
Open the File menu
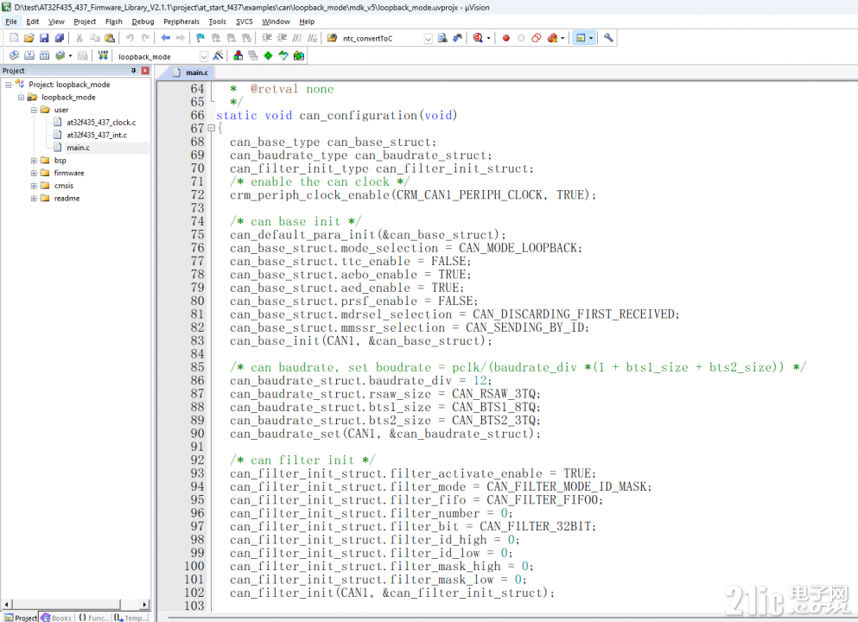coord(11,22)
